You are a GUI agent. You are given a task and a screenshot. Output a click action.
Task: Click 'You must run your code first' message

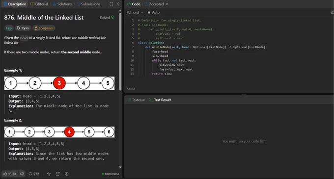coord(244,141)
